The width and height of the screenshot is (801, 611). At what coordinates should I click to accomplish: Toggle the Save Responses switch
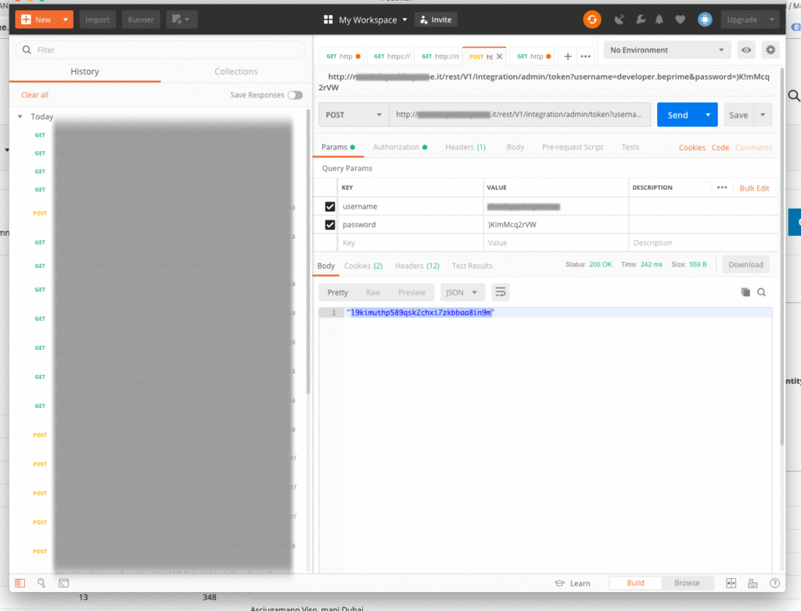pyautogui.click(x=295, y=95)
